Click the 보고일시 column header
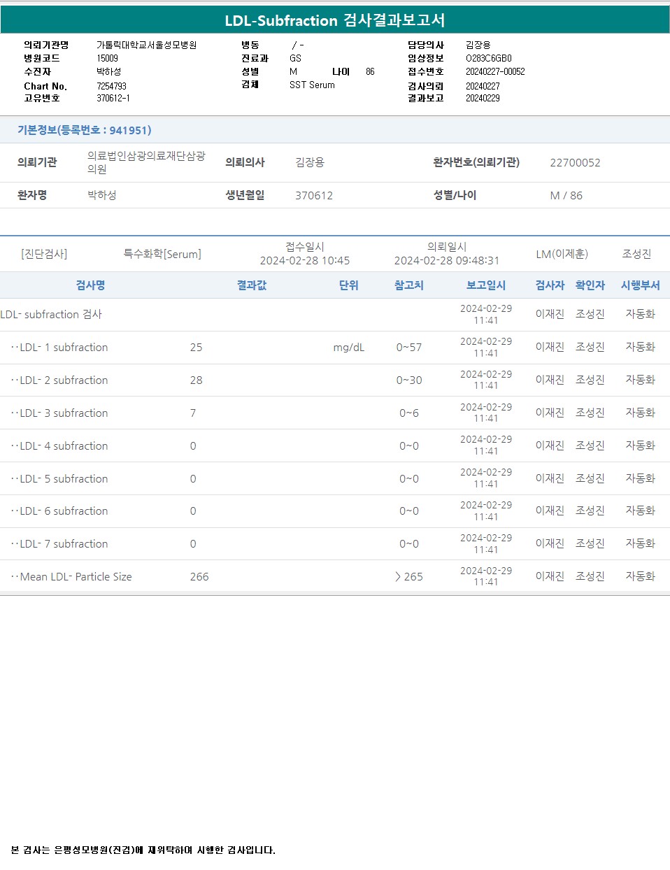Screen dimensions: 670x870 (x=485, y=285)
